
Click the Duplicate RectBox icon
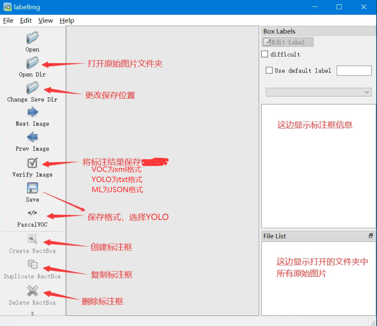click(x=33, y=264)
